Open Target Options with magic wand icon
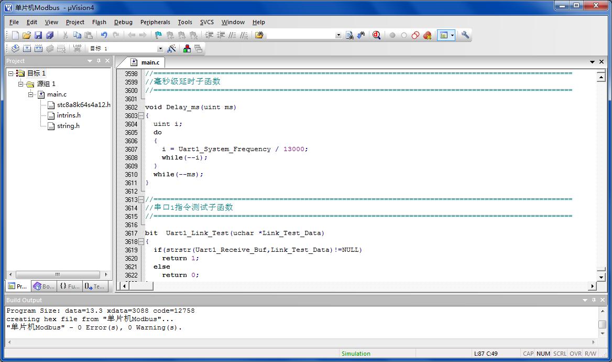 click(171, 48)
